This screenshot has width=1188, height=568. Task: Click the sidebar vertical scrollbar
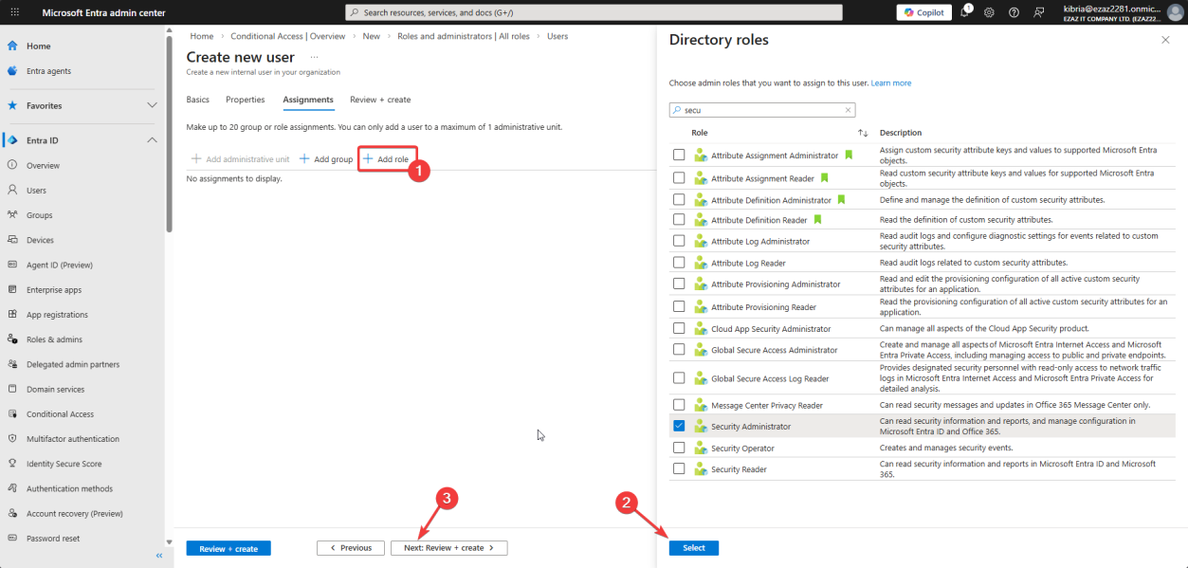pos(170,133)
